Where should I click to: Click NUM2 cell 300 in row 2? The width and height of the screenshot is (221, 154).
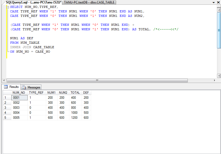pyautogui.click(x=63, y=103)
